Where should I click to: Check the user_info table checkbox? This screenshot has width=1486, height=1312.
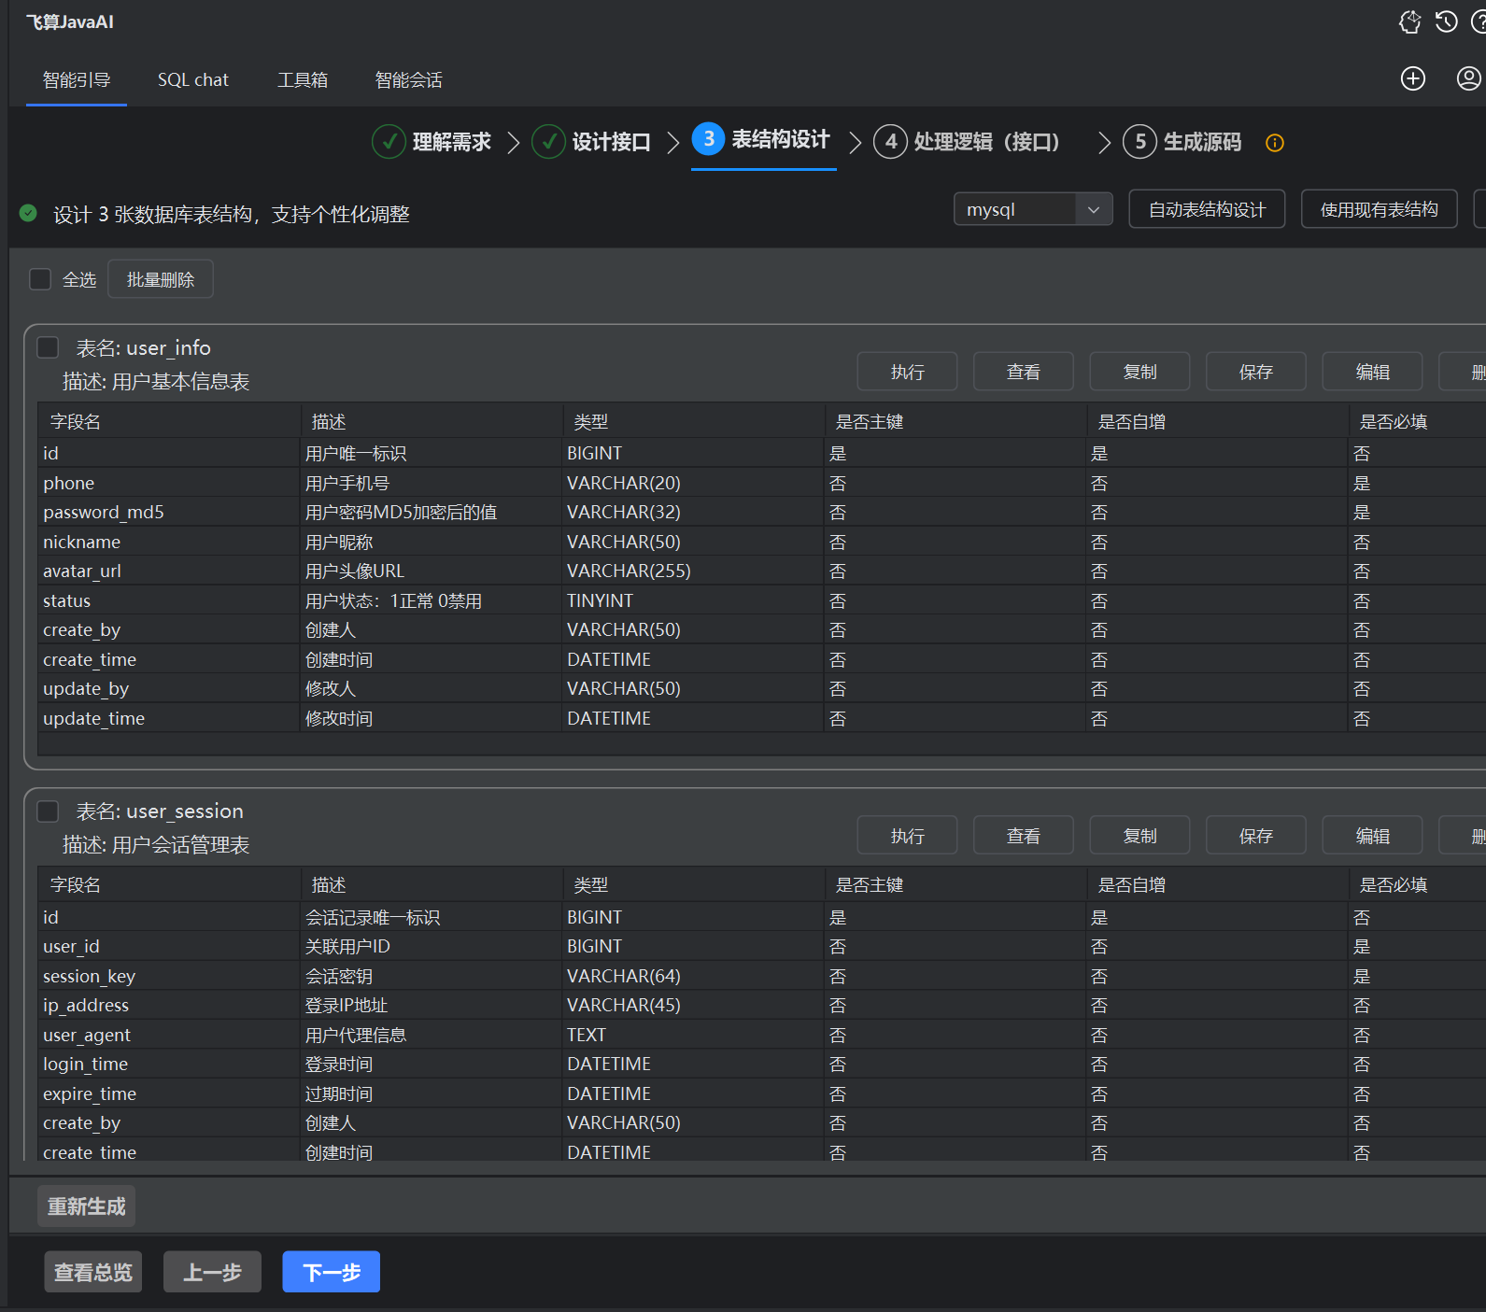click(48, 347)
